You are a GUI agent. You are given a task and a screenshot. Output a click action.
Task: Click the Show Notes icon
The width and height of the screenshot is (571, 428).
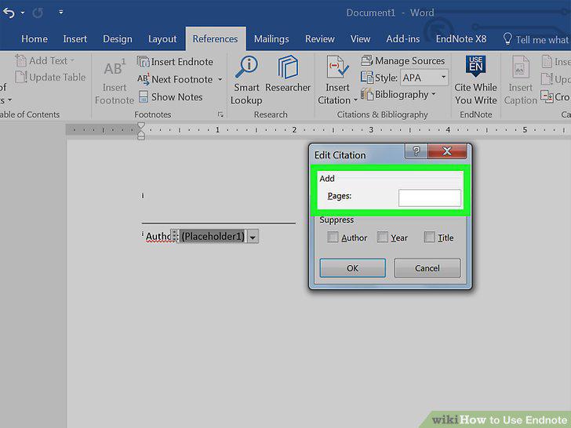point(144,97)
